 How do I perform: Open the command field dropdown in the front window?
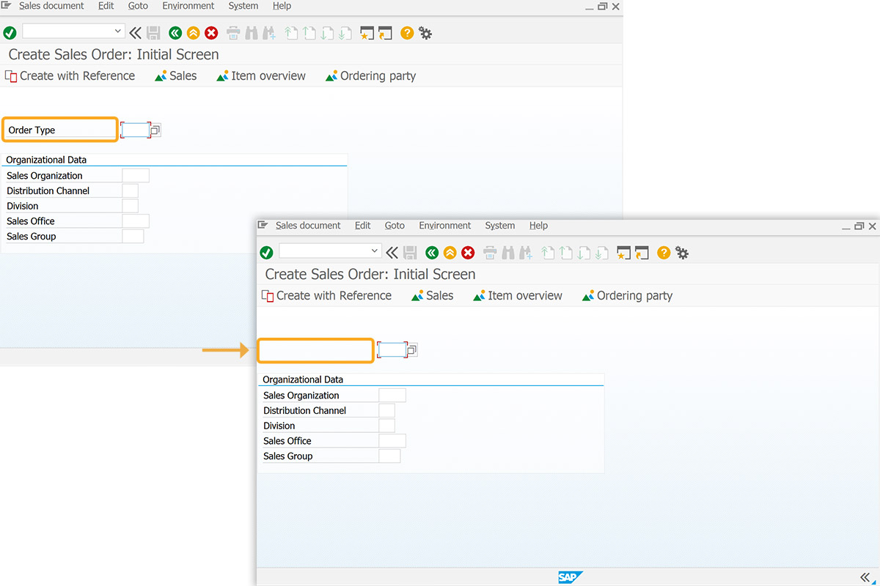pos(375,251)
